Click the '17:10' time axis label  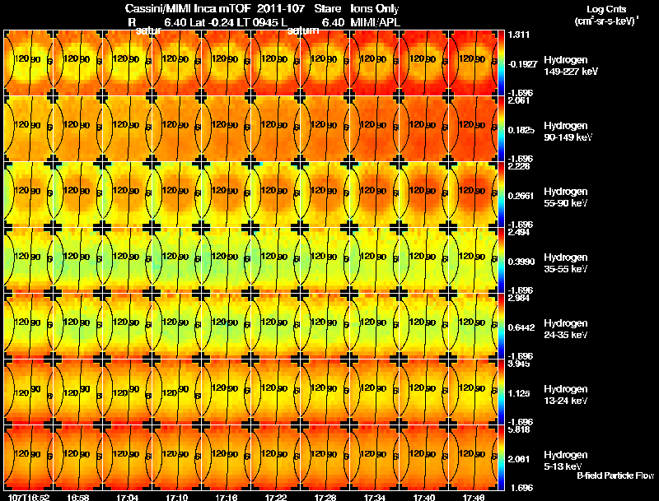click(177, 497)
